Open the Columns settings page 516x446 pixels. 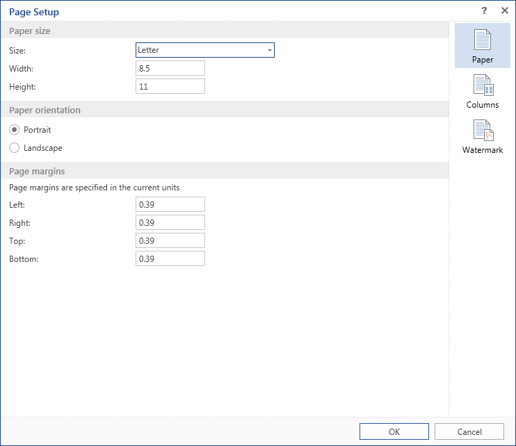coord(482,91)
